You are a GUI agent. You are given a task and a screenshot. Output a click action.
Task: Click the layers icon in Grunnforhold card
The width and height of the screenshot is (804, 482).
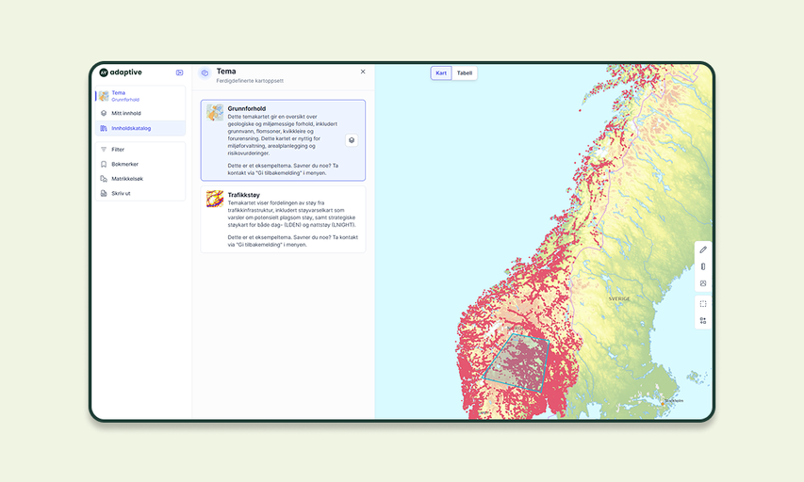tap(352, 140)
